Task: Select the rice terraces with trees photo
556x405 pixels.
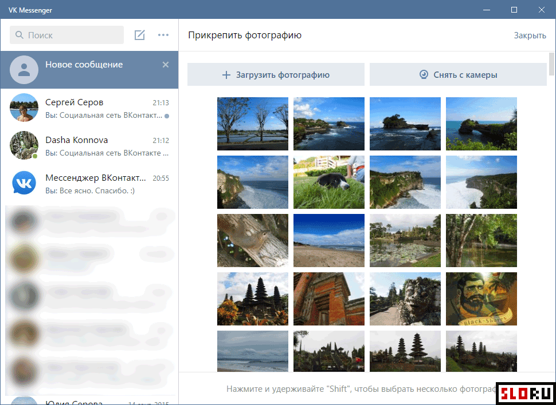Action: pos(253,124)
